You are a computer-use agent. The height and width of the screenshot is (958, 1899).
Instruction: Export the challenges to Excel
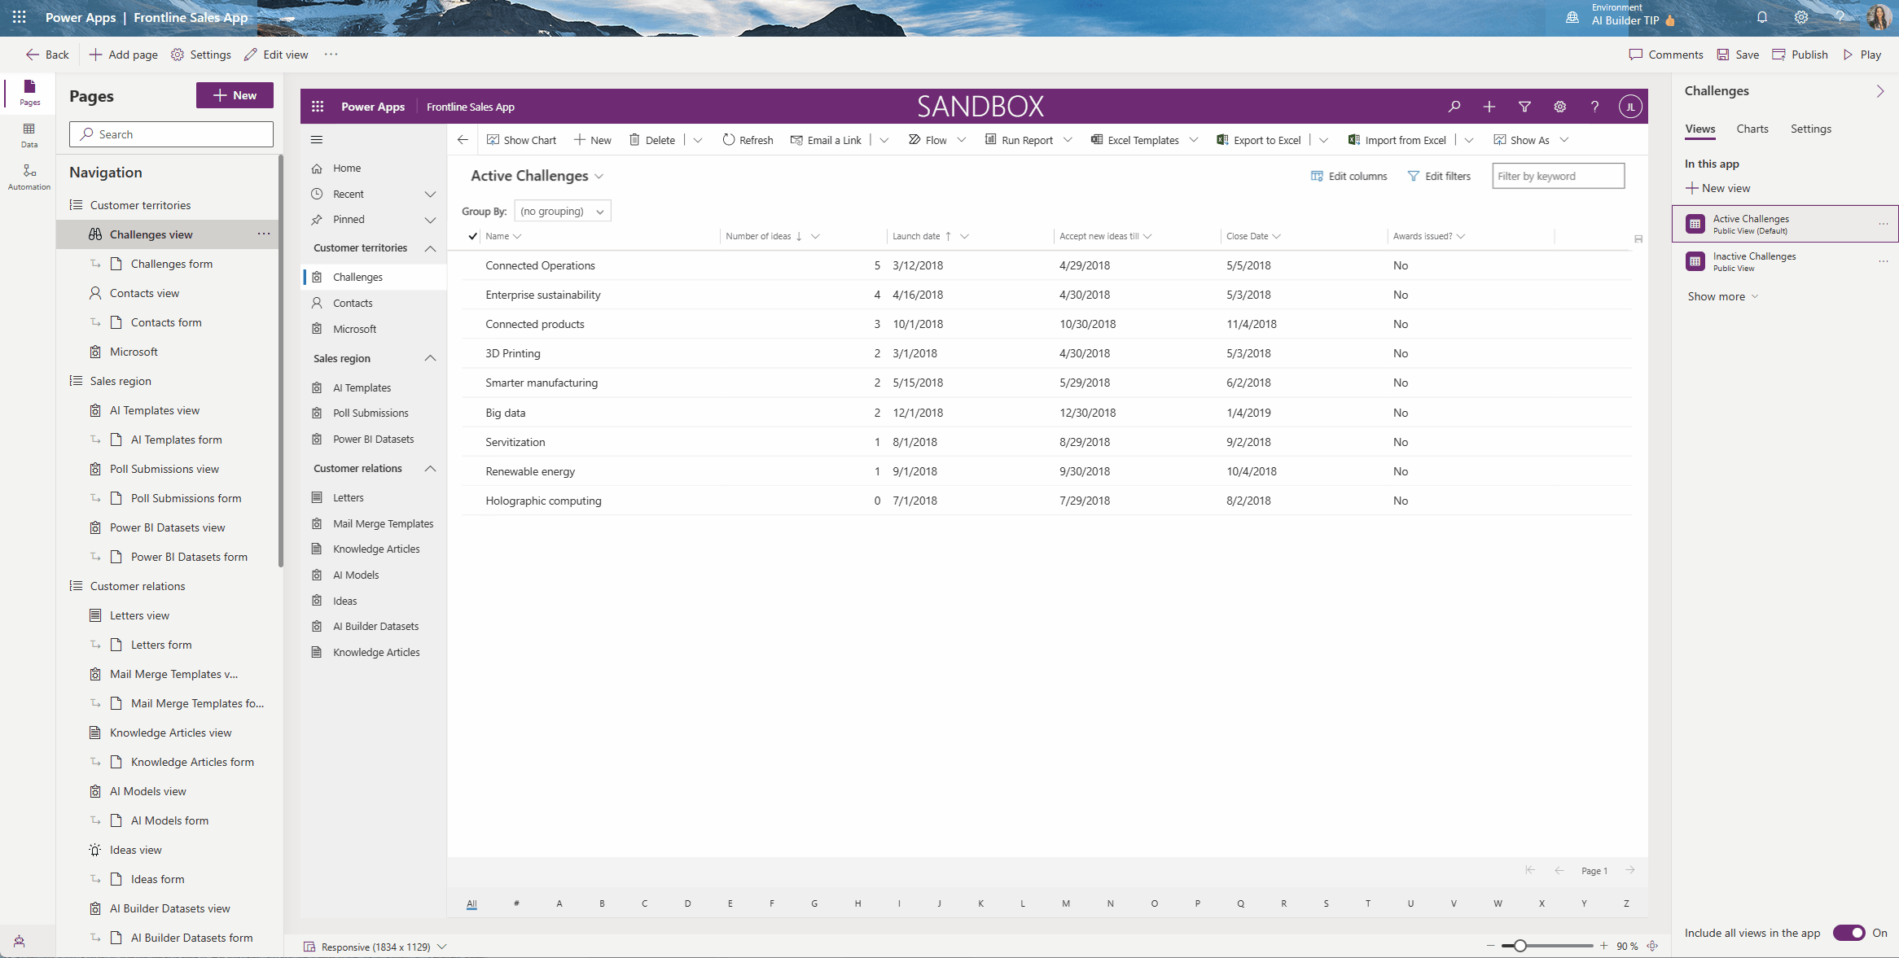[x=1258, y=139]
